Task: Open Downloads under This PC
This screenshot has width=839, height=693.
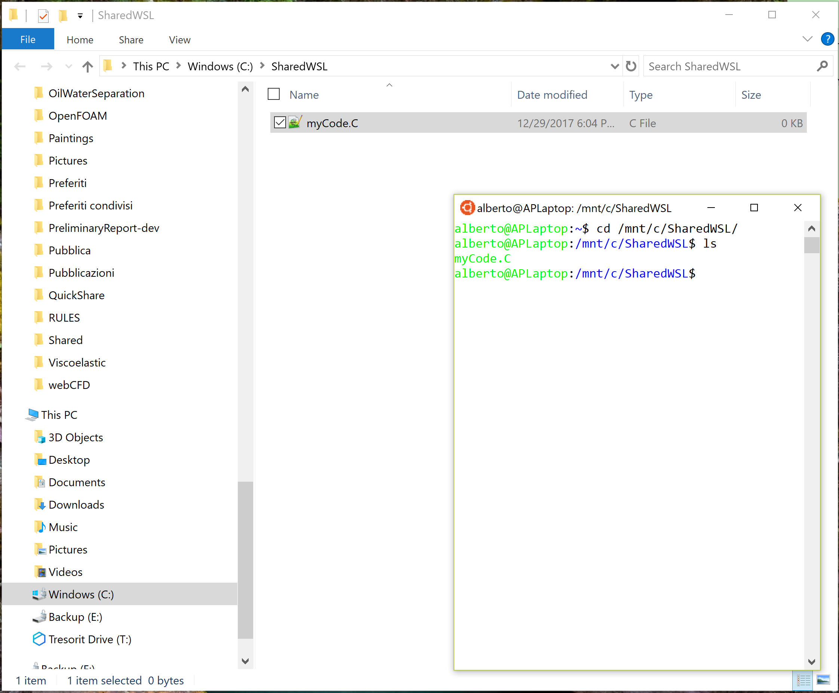Action: (x=76, y=505)
